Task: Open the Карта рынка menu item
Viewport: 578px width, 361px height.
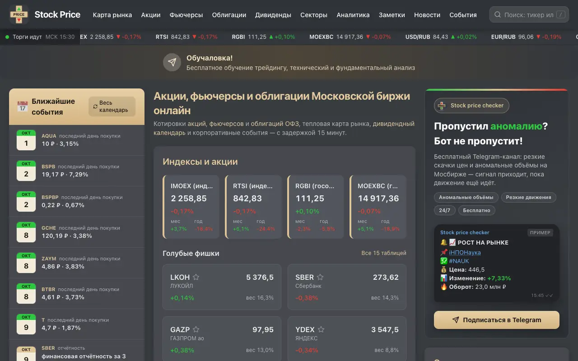Action: (x=112, y=15)
